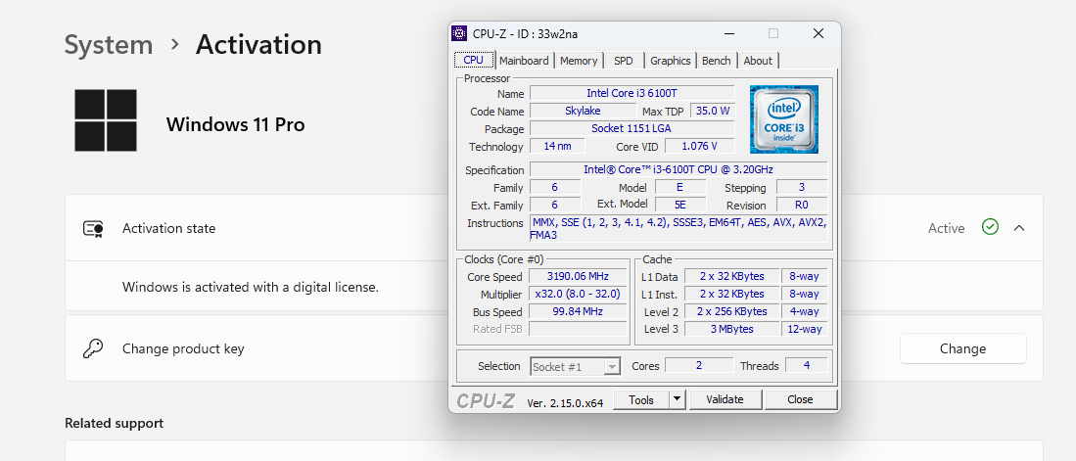Screen dimensions: 1076x461
Task: Click the Level 3 3 MBytes value
Action: (731, 329)
